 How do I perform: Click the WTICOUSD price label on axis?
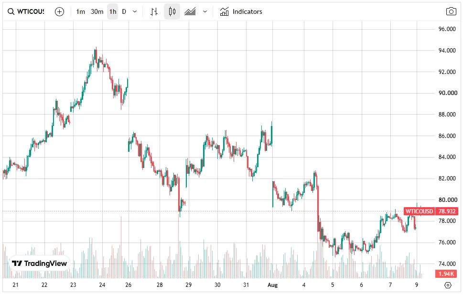pos(419,211)
